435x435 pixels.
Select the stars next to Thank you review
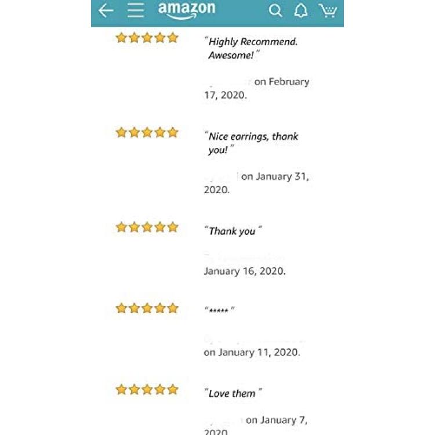click(x=147, y=227)
